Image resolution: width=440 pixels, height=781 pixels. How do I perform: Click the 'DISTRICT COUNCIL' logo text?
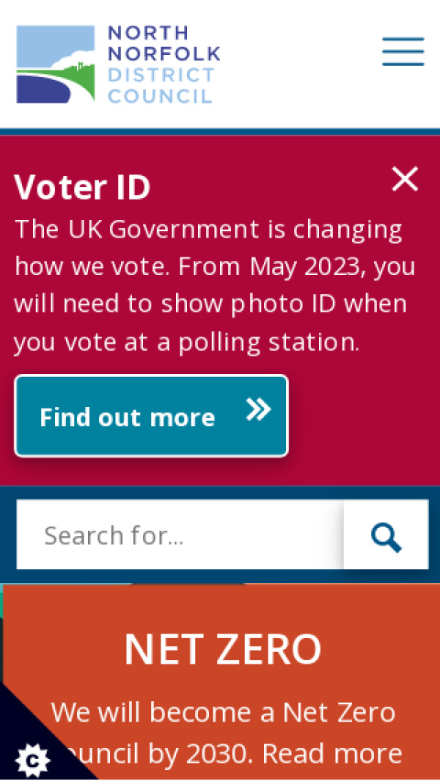(x=161, y=86)
